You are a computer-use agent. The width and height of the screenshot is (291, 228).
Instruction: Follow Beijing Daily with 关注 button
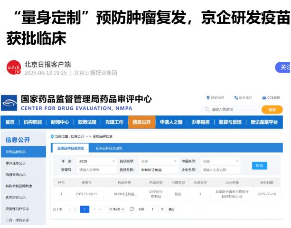click(284, 67)
